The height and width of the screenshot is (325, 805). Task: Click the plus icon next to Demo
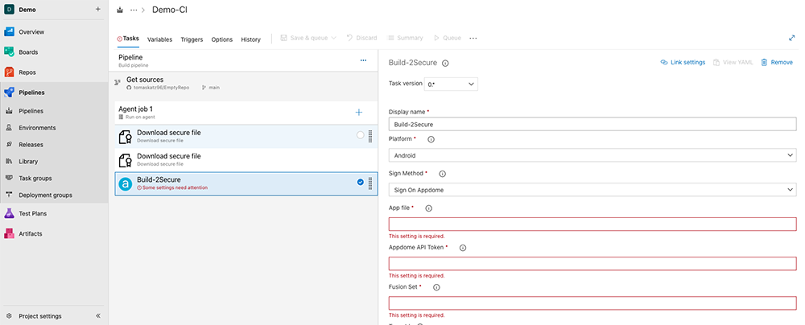click(97, 10)
